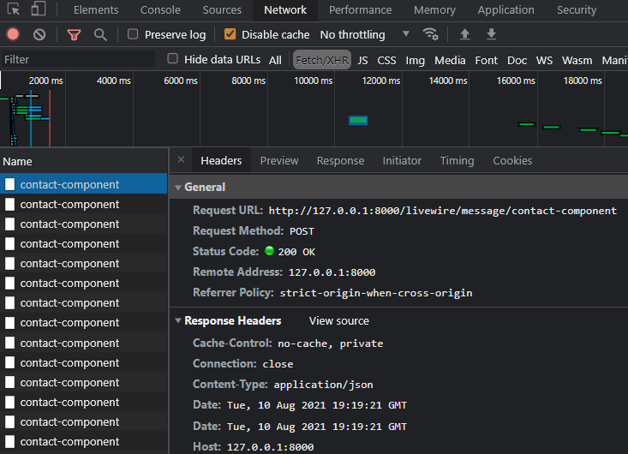Click the 10000 ms timeline marker
Image resolution: width=628 pixels, height=454 pixels.
[314, 81]
